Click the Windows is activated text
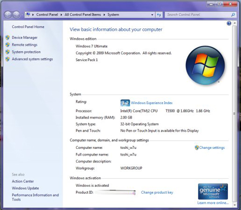This screenshot has height=210, width=241. point(92,185)
